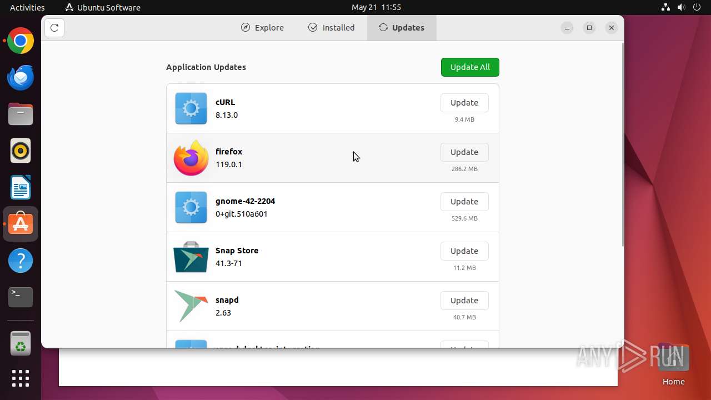
Task: Click cURL version 8.13.0 text
Action: (x=227, y=115)
